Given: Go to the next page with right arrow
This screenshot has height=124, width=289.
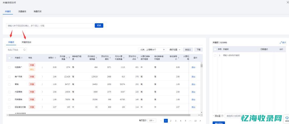Looking at the screenshot, I should click(x=200, y=121).
